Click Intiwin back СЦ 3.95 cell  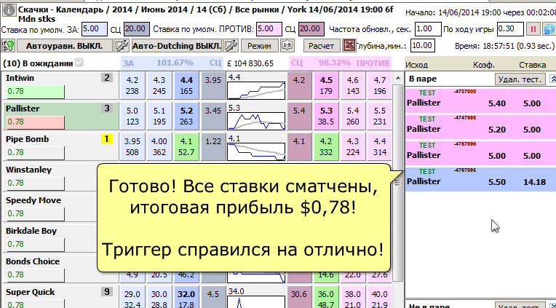(x=213, y=85)
